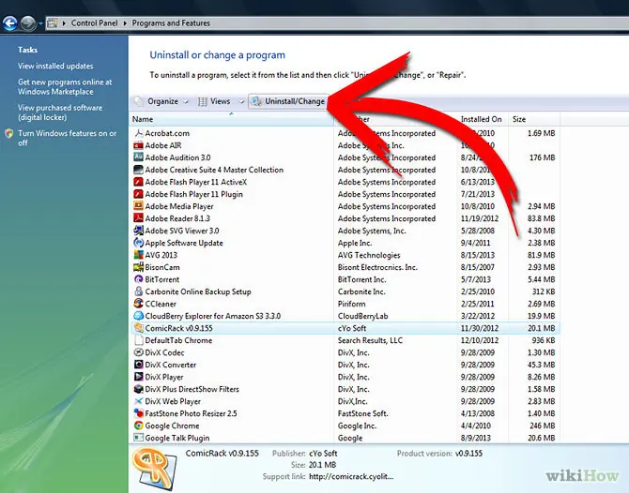Select the Adobe SVG Viewer 3.0 icon
This screenshot has height=493, width=629.
(x=138, y=231)
